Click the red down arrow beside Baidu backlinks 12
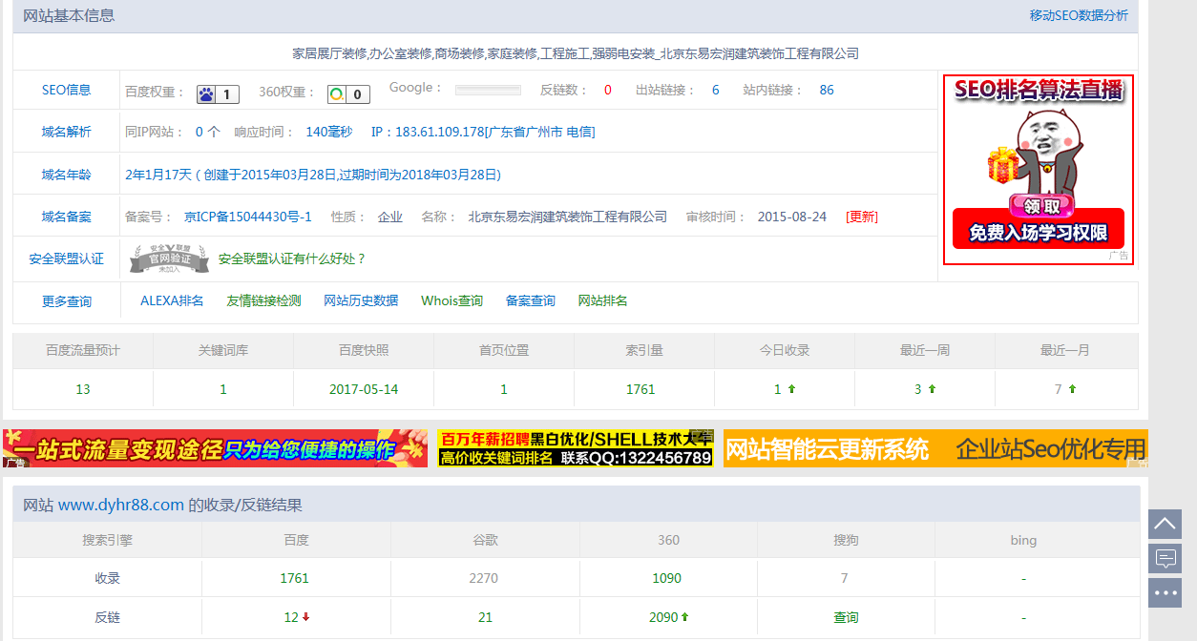 pyautogui.click(x=306, y=617)
